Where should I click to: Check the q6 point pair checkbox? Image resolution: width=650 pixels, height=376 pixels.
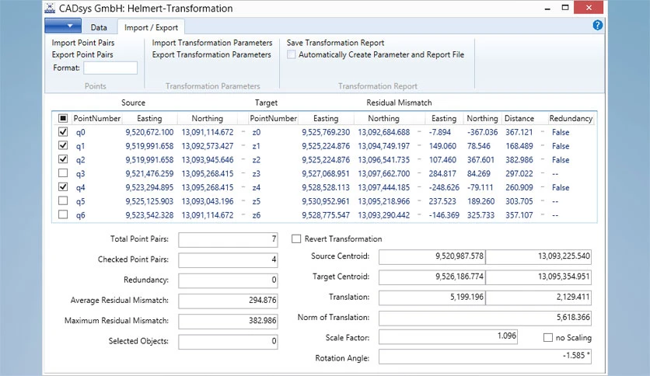[63, 214]
